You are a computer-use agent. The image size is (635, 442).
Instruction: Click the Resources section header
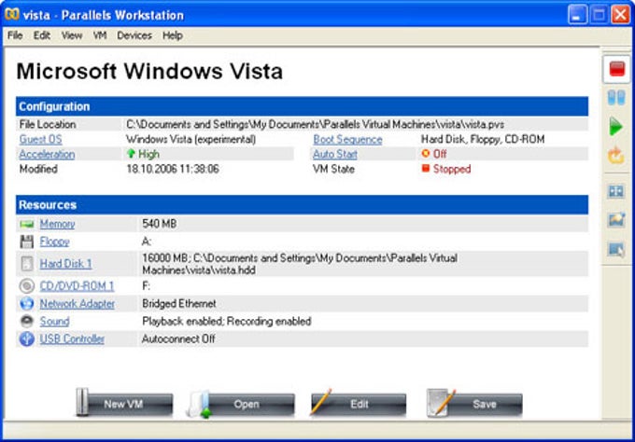[303, 204]
